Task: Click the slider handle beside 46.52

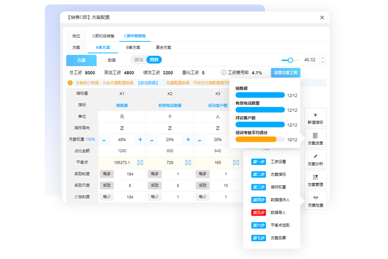Action: tap(291, 60)
